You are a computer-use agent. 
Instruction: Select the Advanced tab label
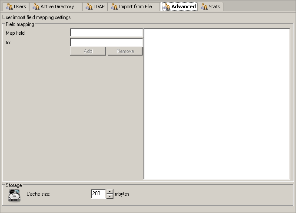pos(183,7)
